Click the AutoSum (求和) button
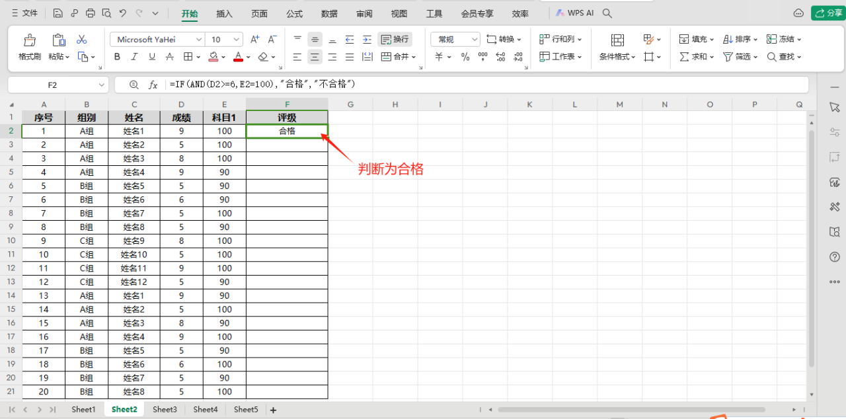 [x=697, y=57]
